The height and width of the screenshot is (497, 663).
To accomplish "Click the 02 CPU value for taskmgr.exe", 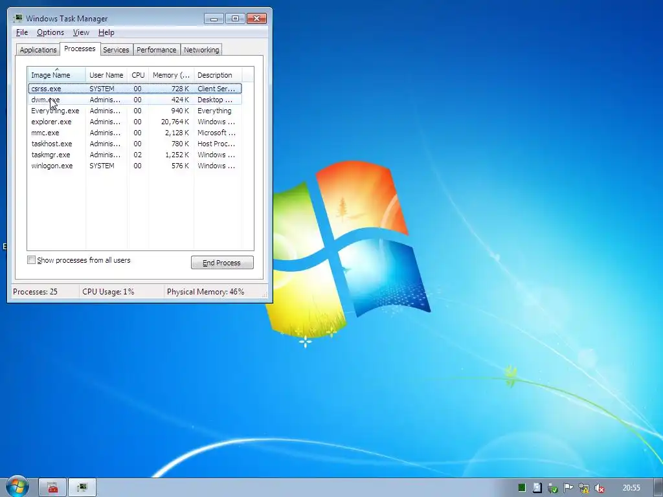I will tap(137, 155).
